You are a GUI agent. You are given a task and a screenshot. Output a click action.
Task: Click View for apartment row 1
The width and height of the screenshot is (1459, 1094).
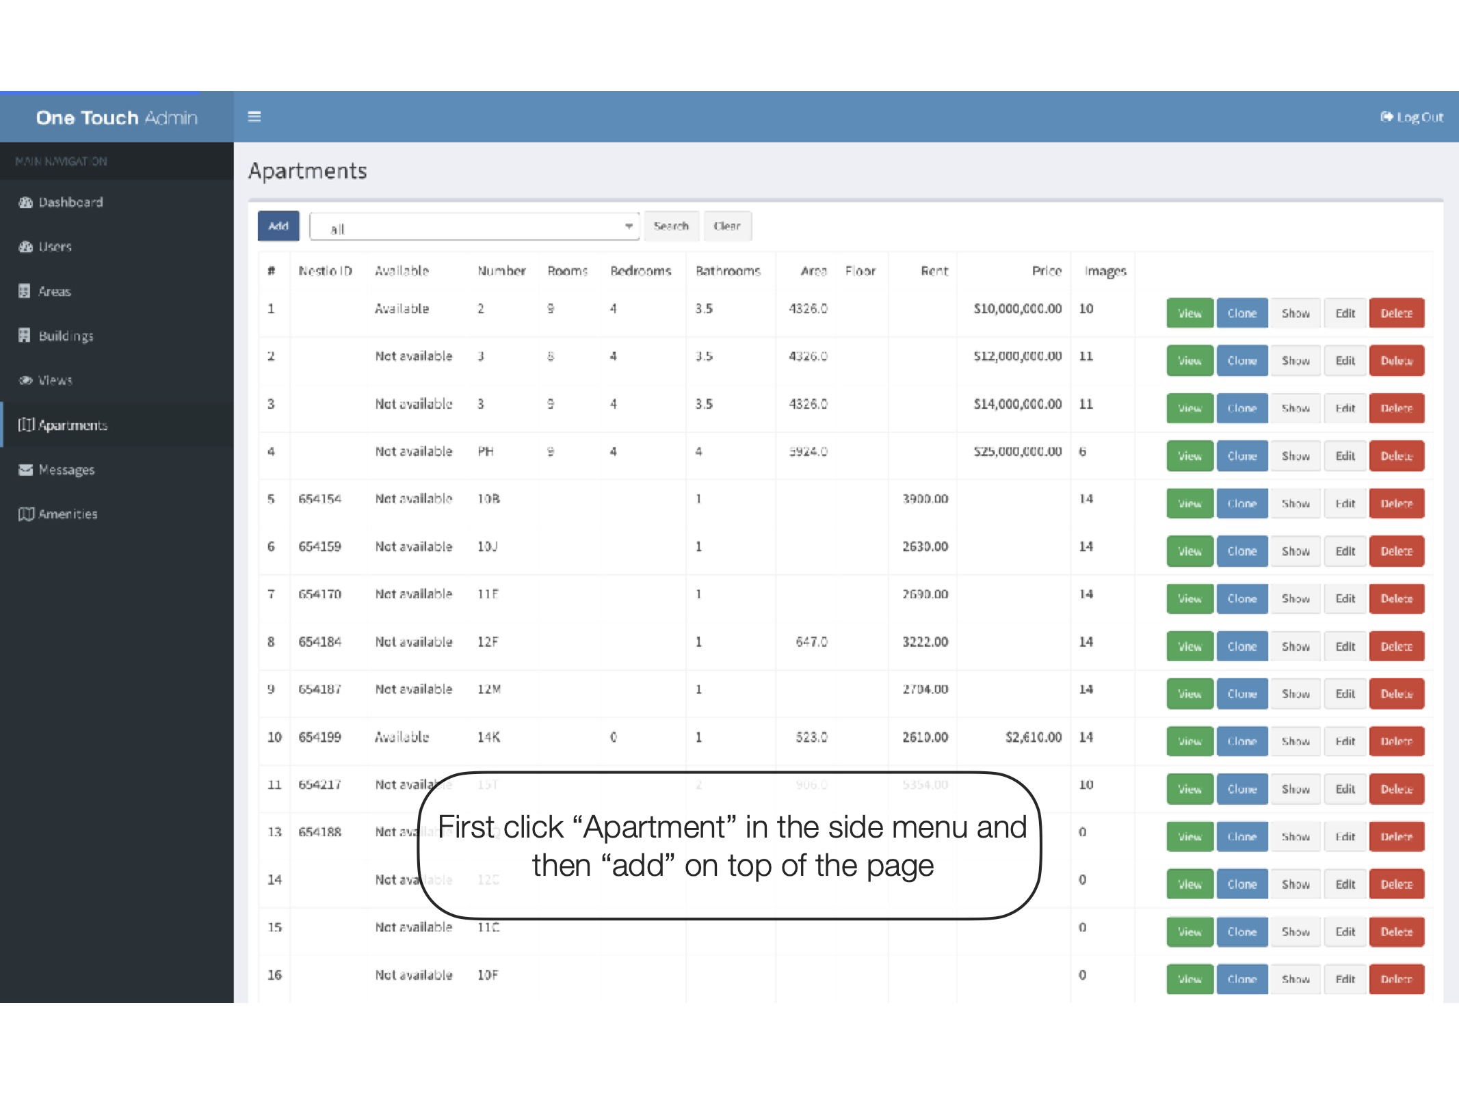point(1189,313)
